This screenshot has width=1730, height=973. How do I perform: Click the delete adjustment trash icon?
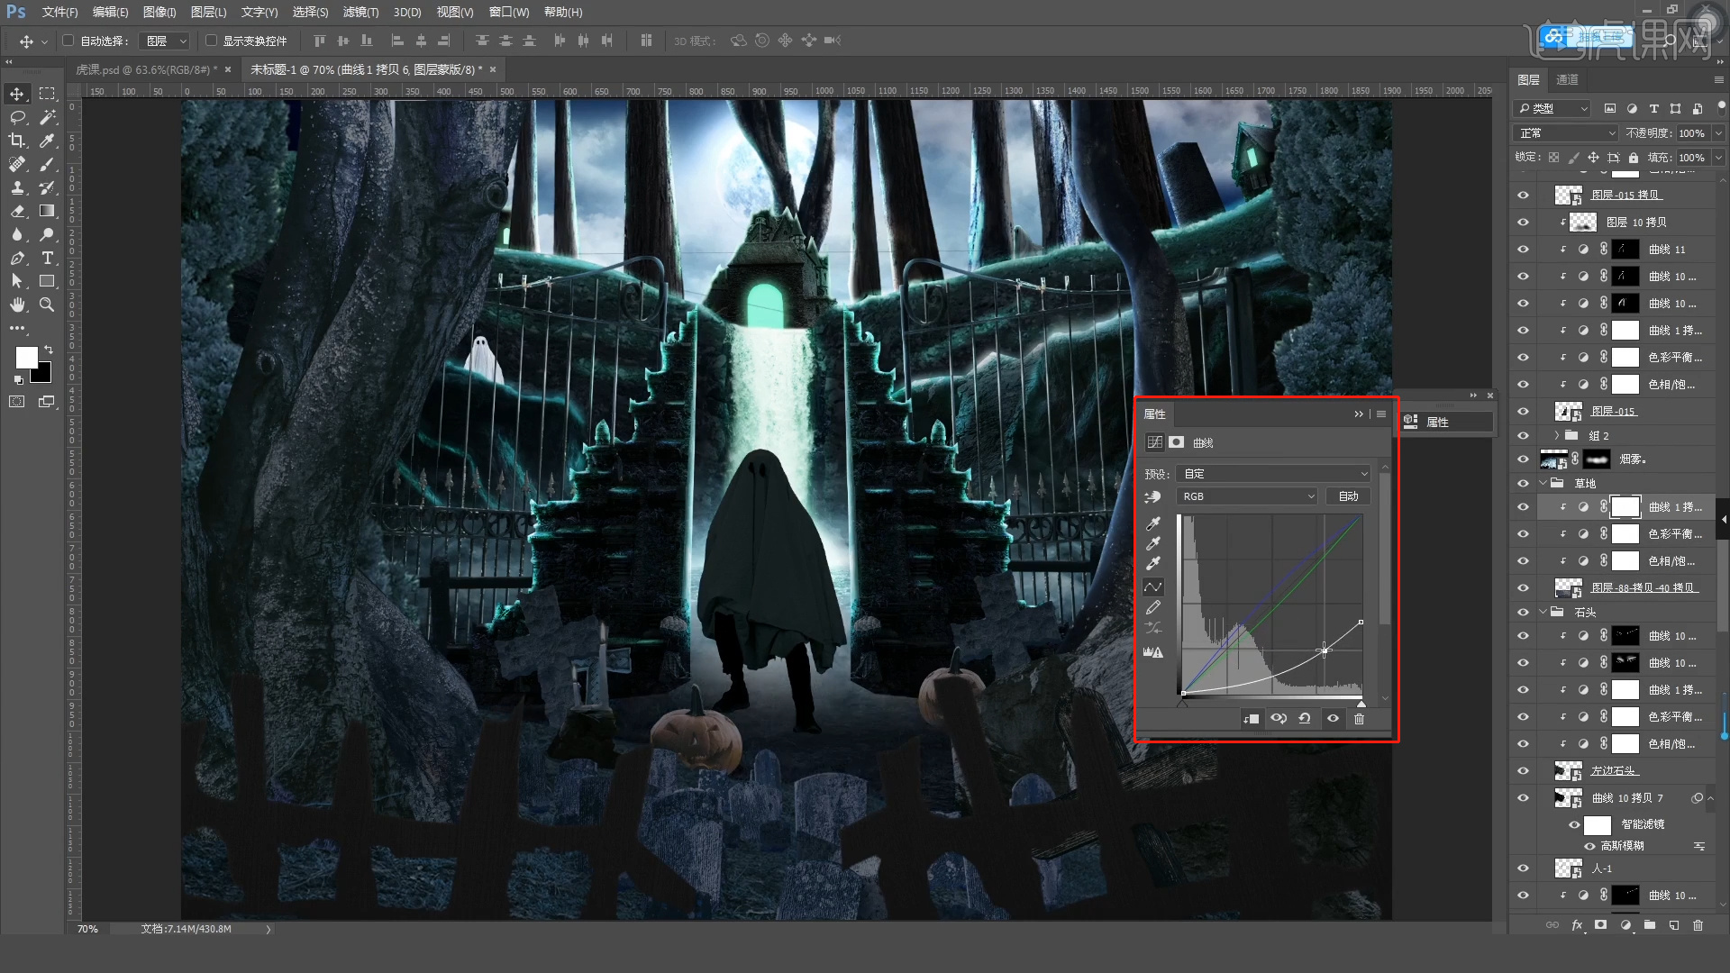tap(1359, 718)
